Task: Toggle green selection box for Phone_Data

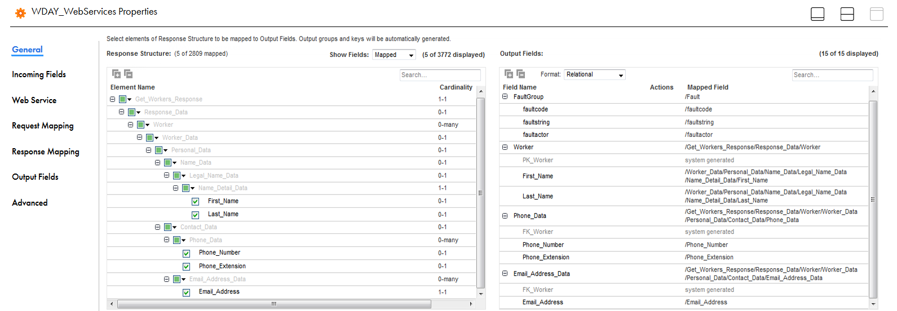Action: [x=176, y=240]
